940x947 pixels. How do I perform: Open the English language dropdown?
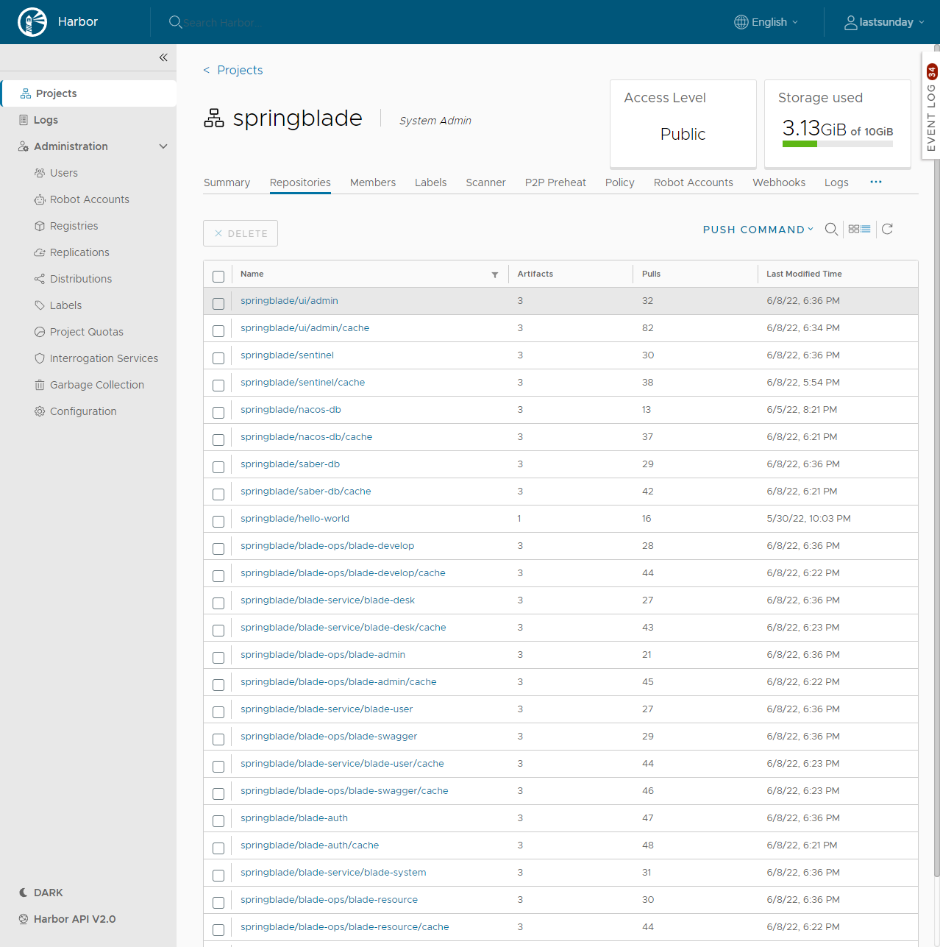pos(766,22)
